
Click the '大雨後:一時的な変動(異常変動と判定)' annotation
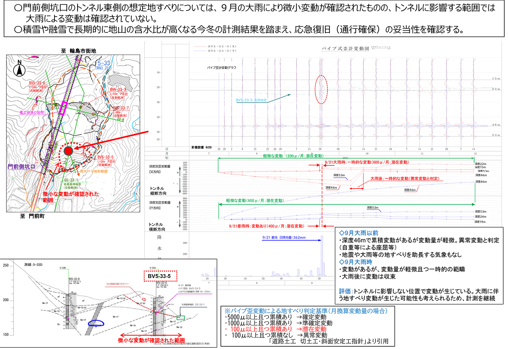pyautogui.click(x=405, y=178)
